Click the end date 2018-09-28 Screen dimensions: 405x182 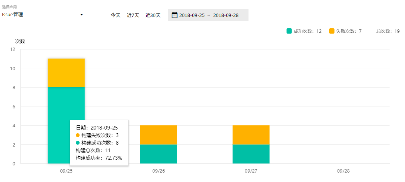(x=226, y=15)
